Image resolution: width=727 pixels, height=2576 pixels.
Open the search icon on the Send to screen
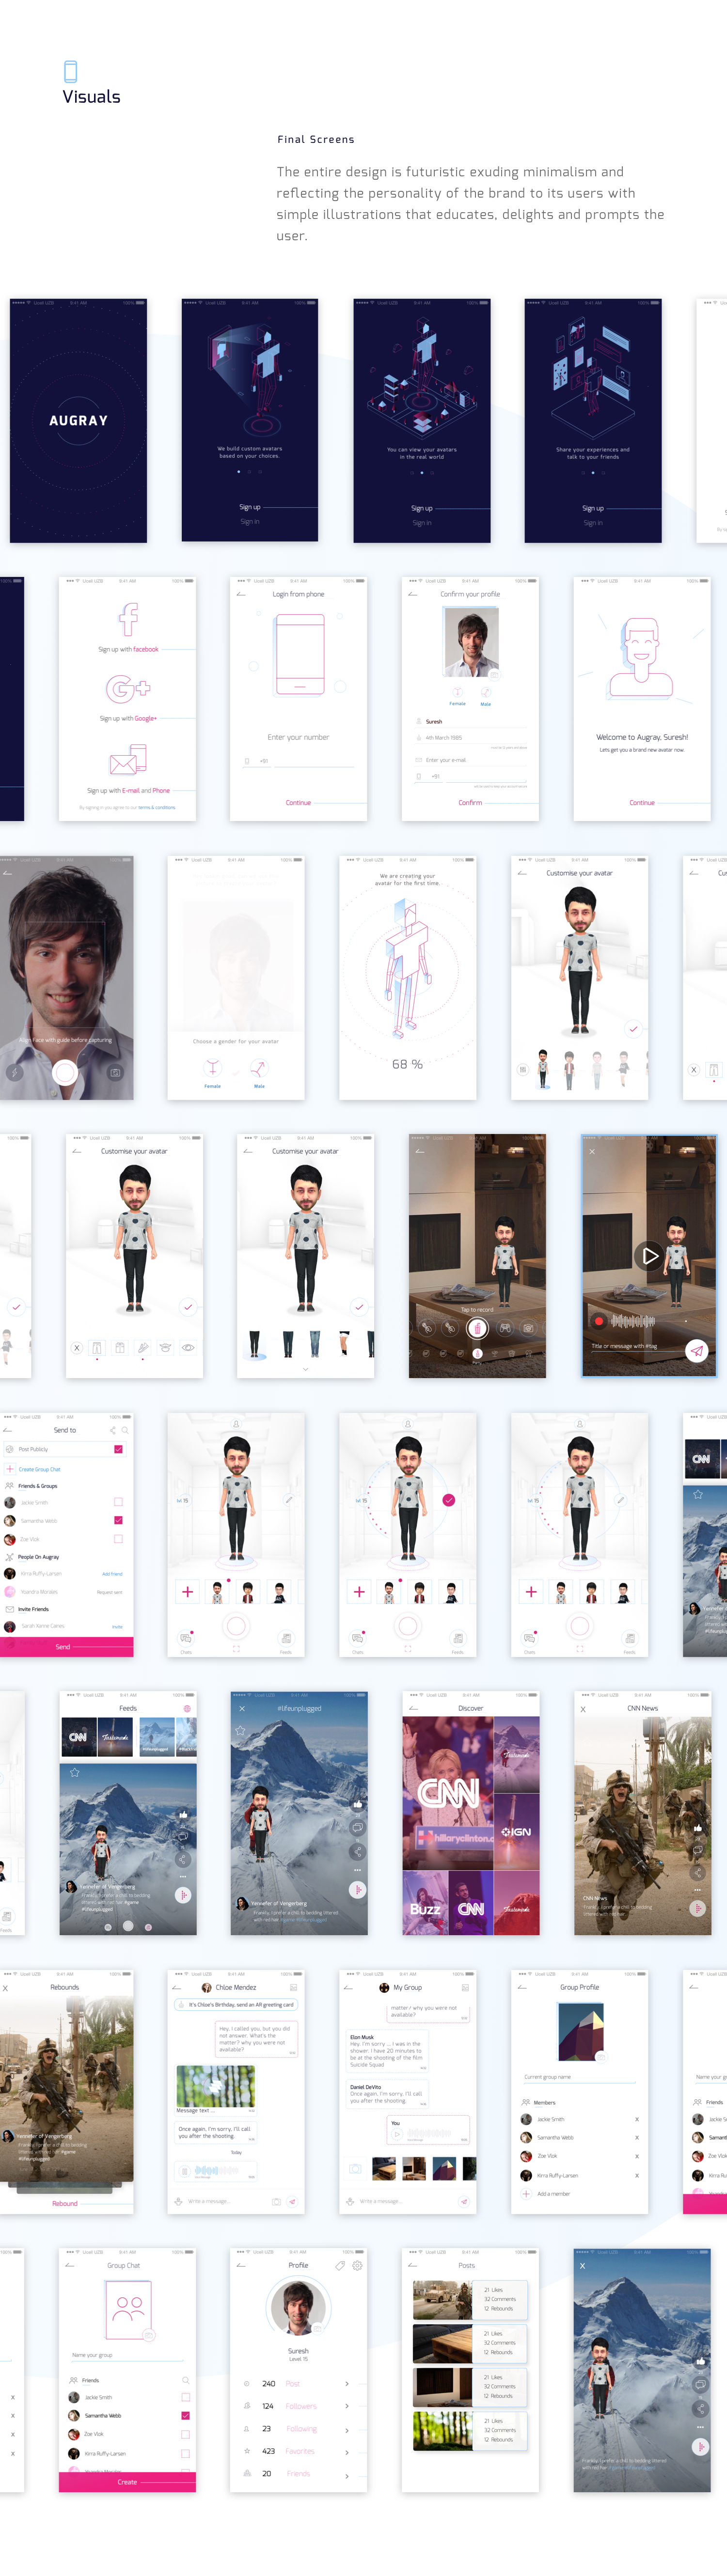125,1430
